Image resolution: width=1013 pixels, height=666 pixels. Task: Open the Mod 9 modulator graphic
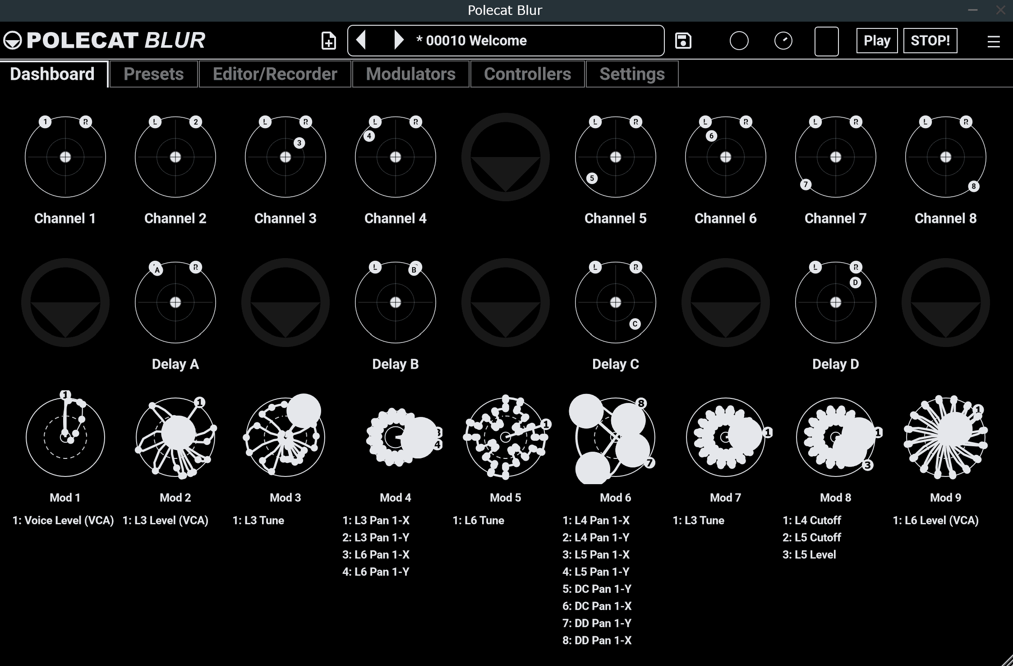tap(946, 437)
